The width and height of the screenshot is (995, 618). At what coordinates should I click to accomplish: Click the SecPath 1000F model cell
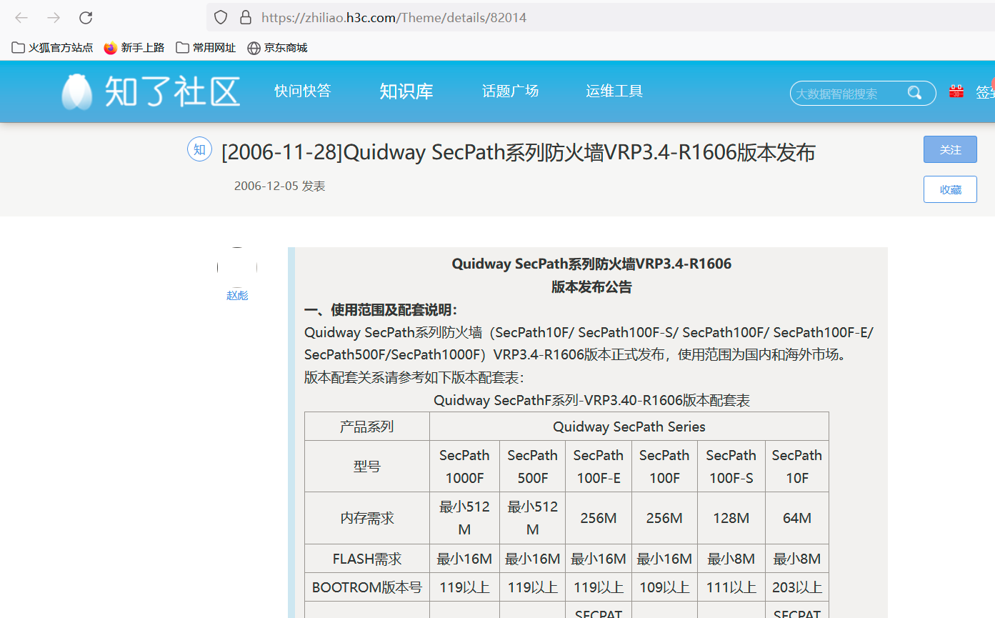[464, 467]
